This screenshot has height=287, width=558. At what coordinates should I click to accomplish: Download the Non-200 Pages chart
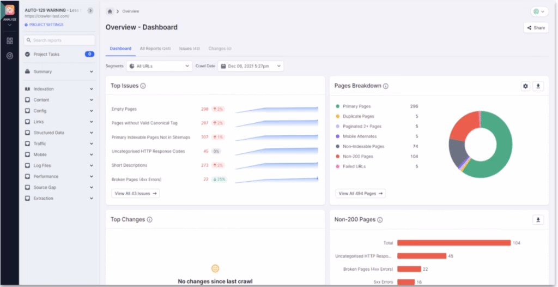pos(539,220)
